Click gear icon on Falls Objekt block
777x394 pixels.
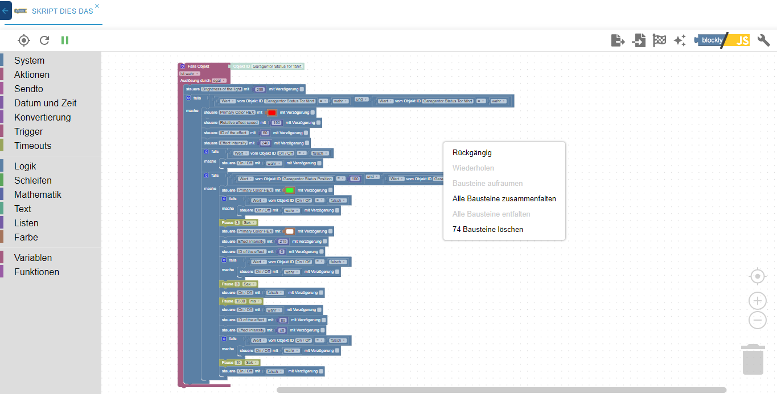[x=183, y=67]
